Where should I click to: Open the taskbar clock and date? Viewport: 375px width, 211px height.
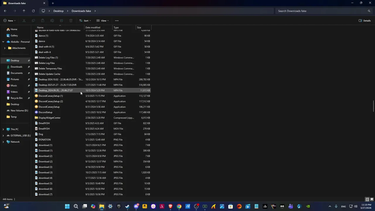pyautogui.click(x=366, y=206)
